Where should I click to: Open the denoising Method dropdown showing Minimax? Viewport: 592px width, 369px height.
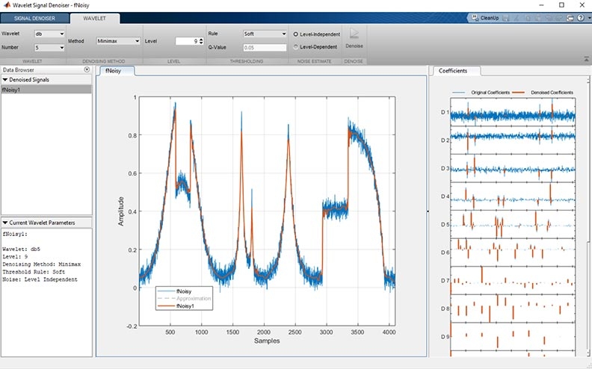click(118, 41)
